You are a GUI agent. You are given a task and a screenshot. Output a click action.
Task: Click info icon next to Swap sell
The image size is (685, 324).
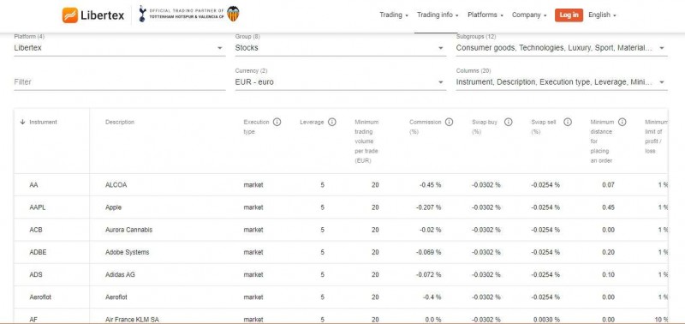point(568,122)
